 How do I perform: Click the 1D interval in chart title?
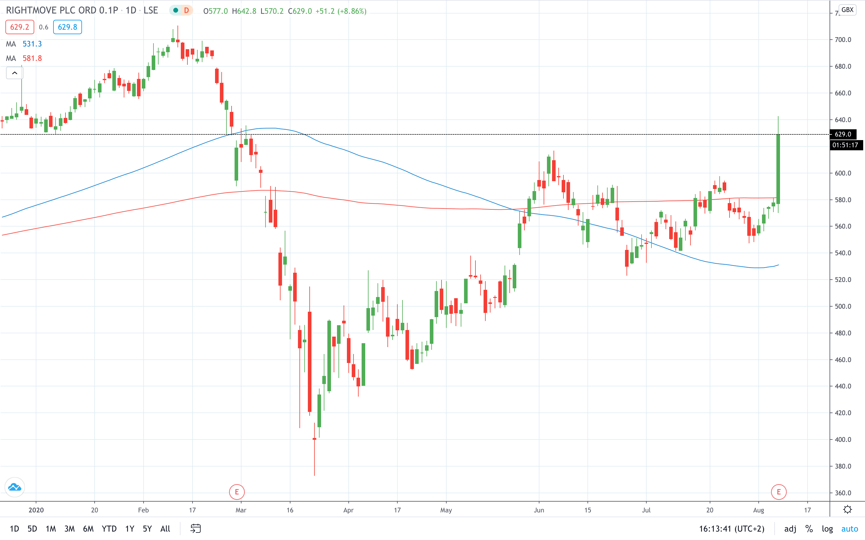pos(131,10)
